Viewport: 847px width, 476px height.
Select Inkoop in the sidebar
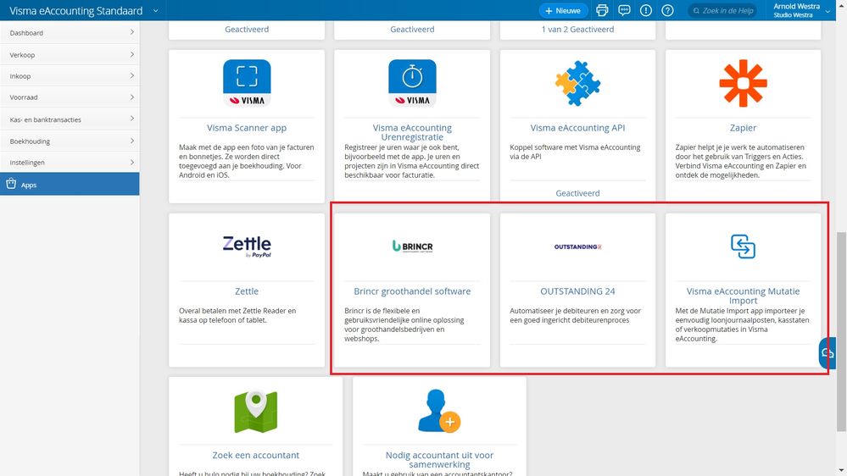point(70,76)
